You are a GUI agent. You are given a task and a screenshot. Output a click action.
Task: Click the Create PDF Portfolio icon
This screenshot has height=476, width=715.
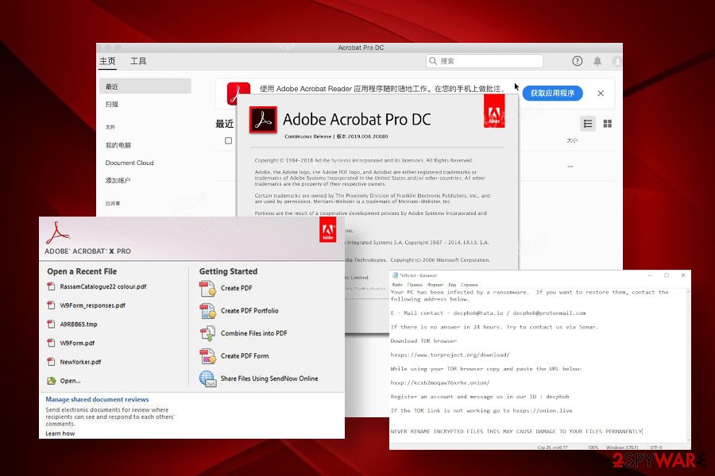point(207,311)
